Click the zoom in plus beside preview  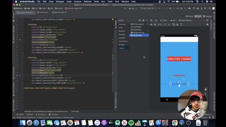pyautogui.click(x=206, y=94)
